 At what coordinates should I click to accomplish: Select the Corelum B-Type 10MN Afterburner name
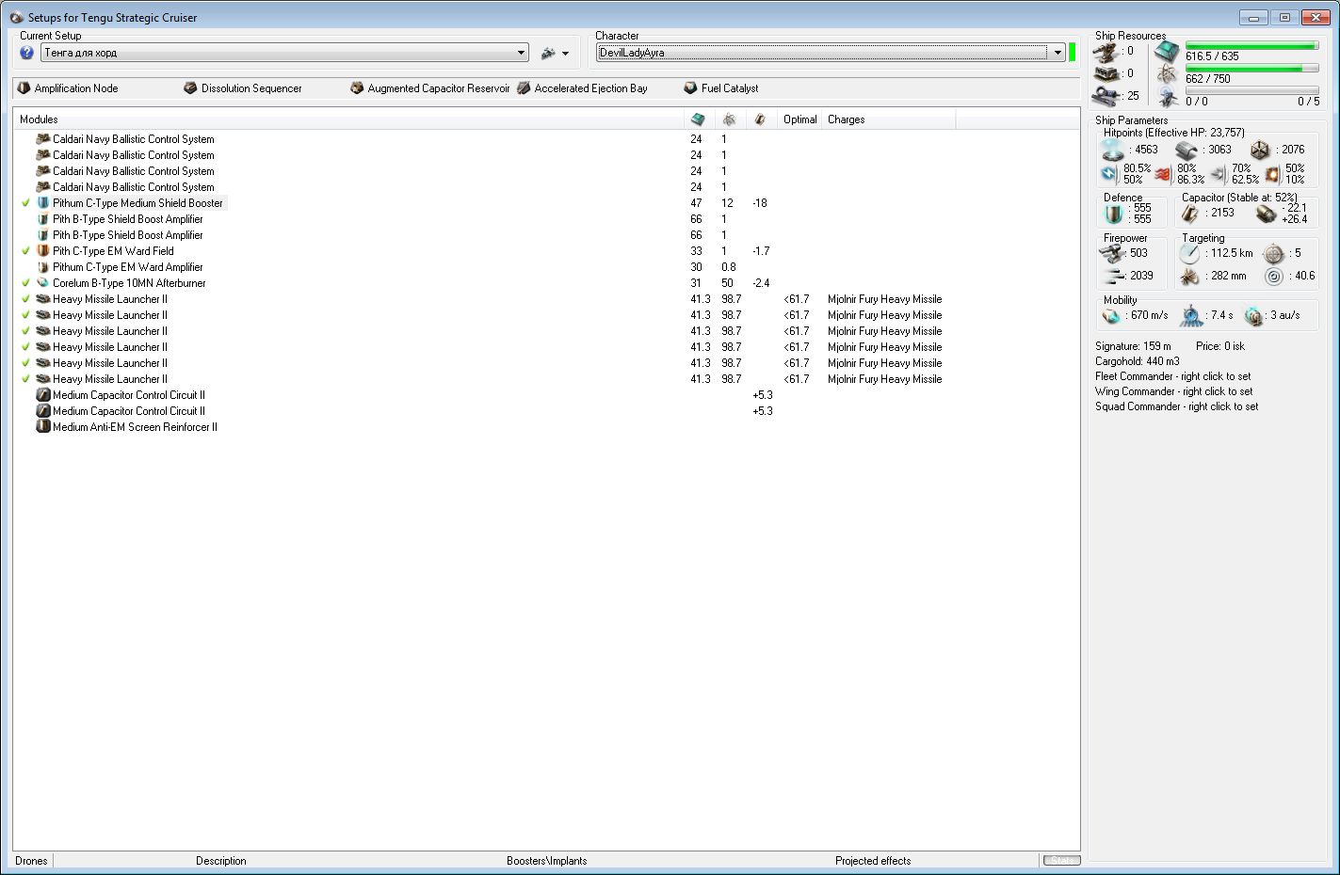point(129,283)
